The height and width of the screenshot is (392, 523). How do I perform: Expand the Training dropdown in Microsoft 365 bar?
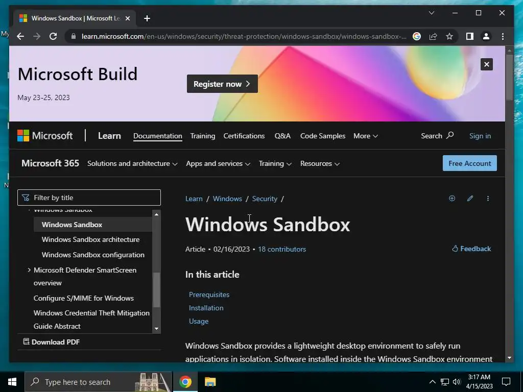[275, 164]
